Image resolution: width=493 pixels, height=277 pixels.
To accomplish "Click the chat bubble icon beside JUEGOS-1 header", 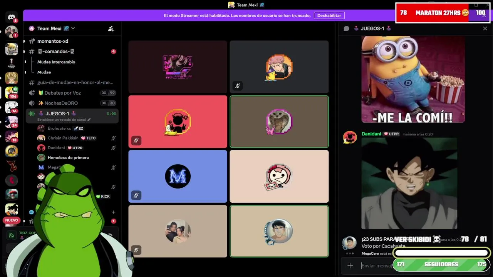I will tap(346, 28).
